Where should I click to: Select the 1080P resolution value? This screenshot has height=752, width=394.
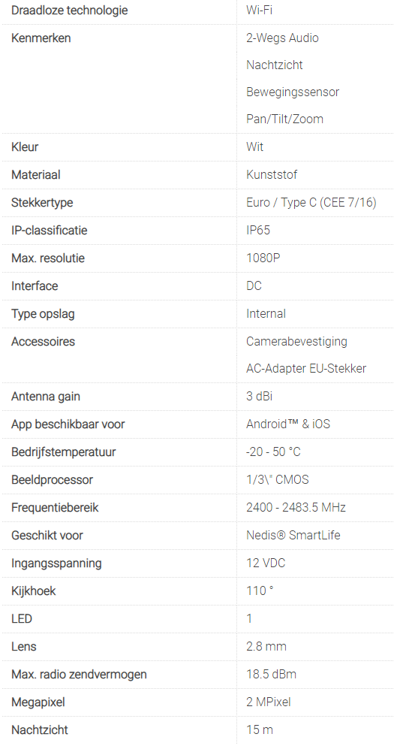pyautogui.click(x=263, y=258)
